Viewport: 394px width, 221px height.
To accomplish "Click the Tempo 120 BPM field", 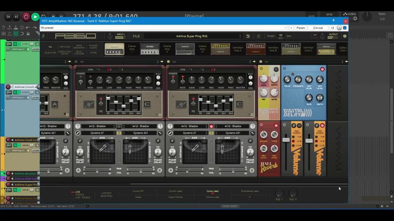I will 280,36.
